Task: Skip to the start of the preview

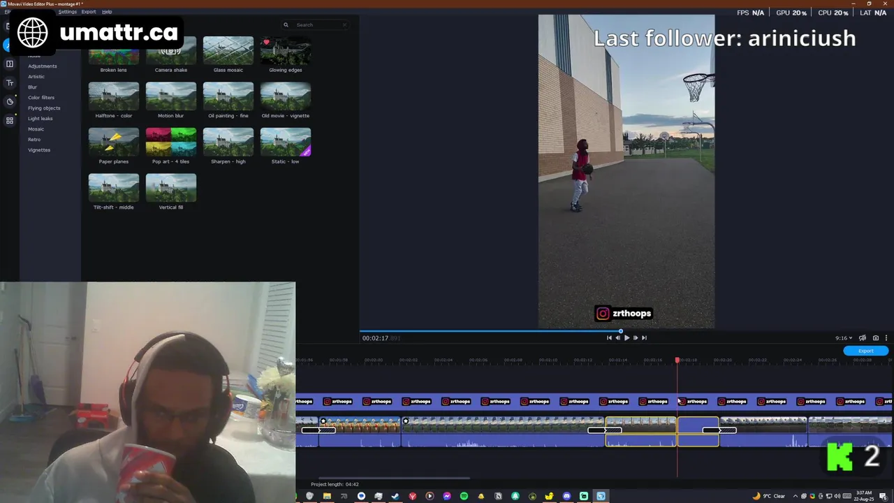Action: point(609,338)
